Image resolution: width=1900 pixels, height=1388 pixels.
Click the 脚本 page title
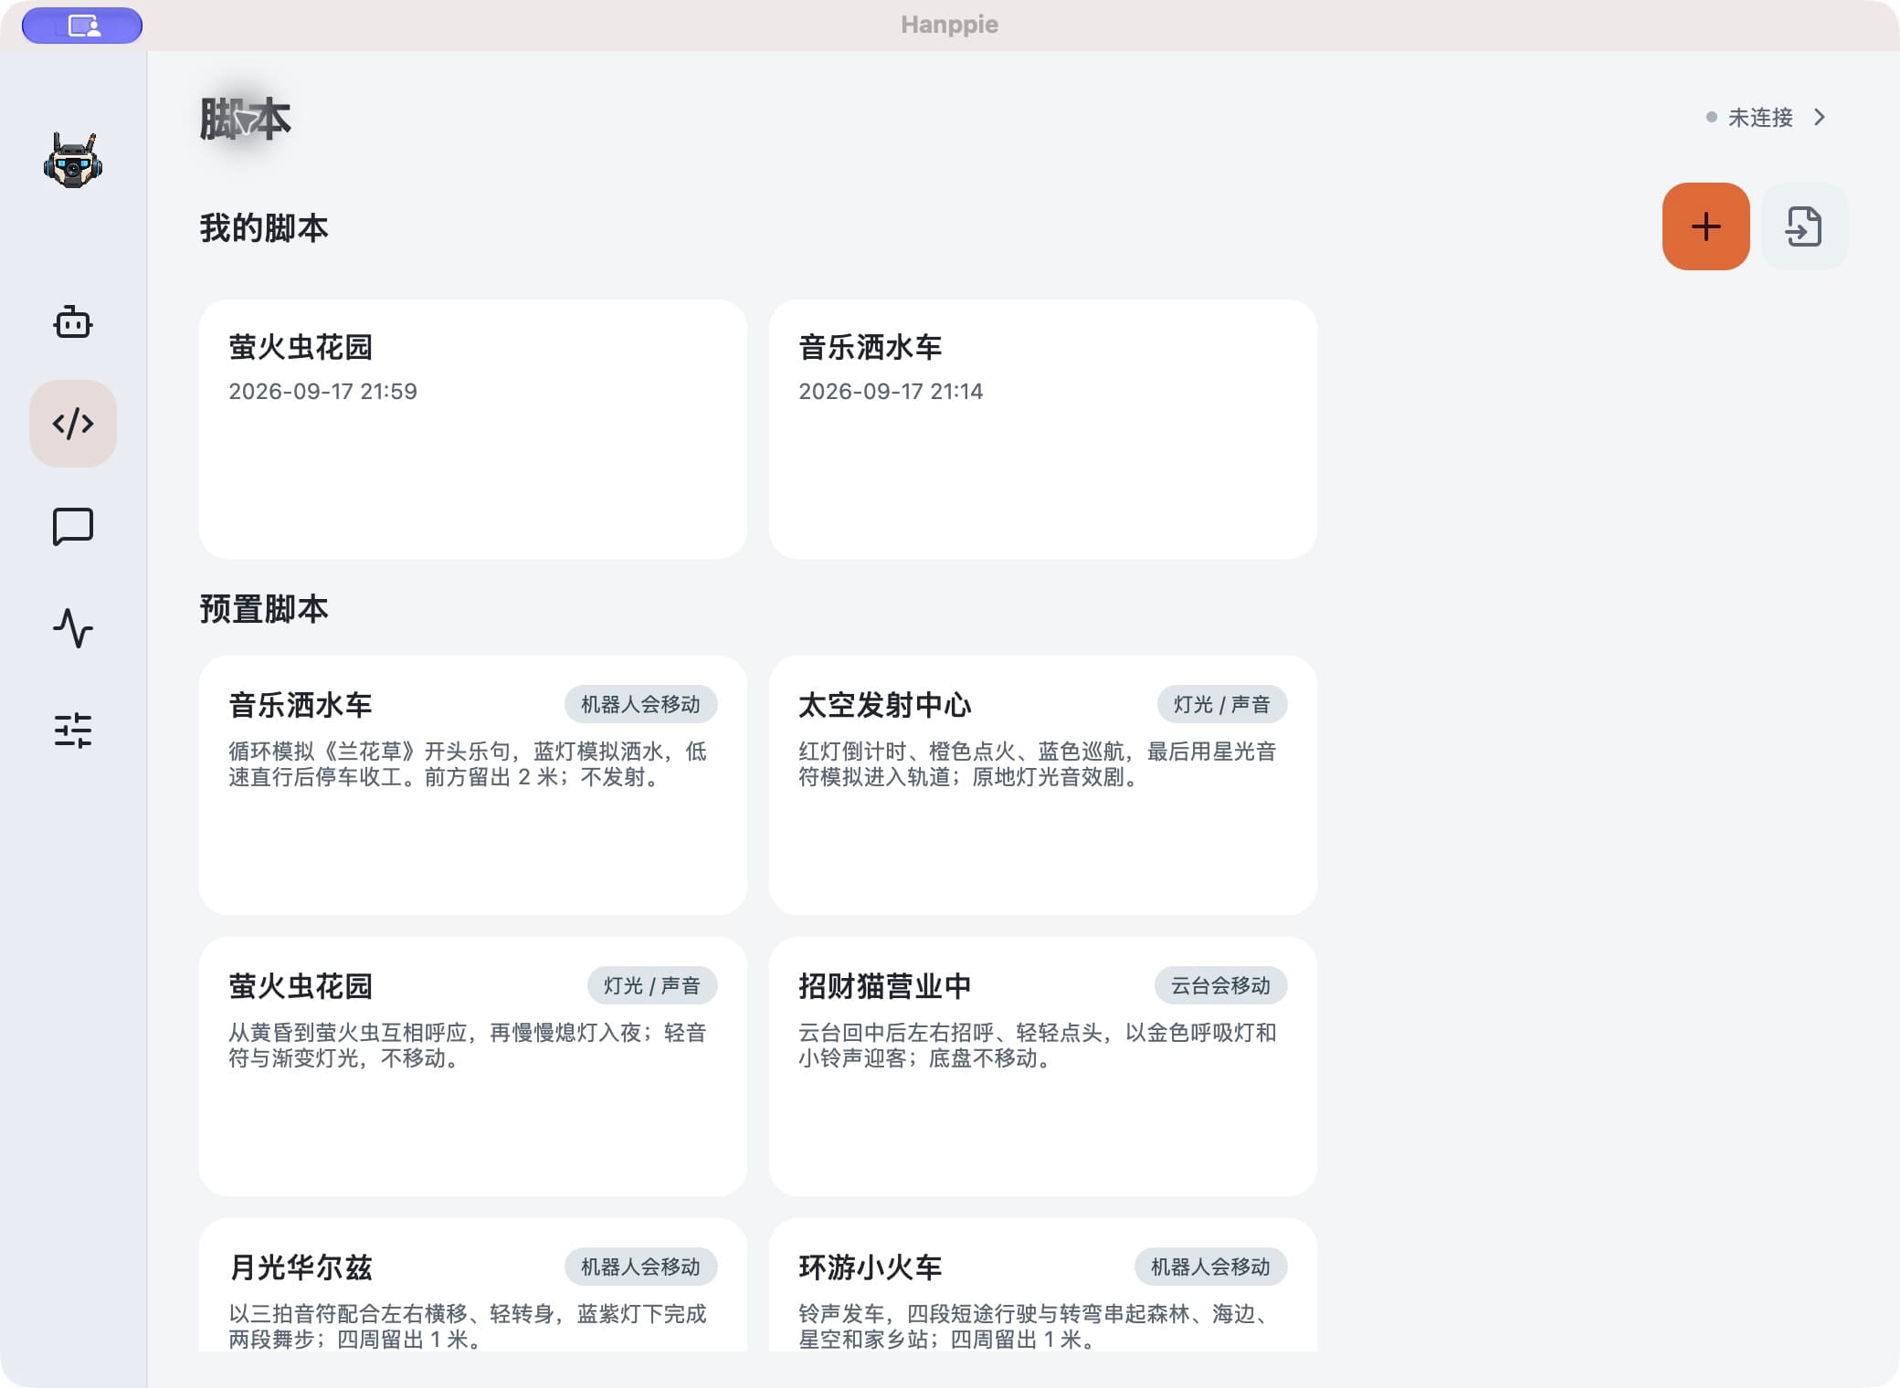pos(246,120)
